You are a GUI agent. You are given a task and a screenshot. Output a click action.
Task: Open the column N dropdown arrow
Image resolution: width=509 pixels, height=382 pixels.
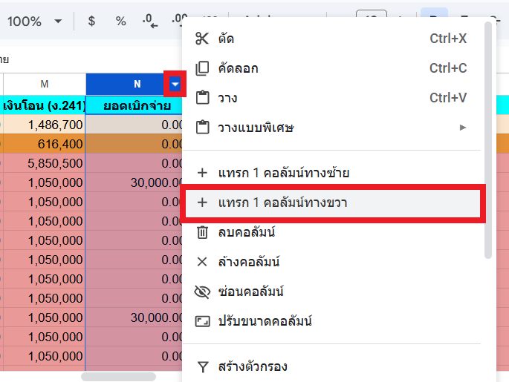click(x=175, y=85)
